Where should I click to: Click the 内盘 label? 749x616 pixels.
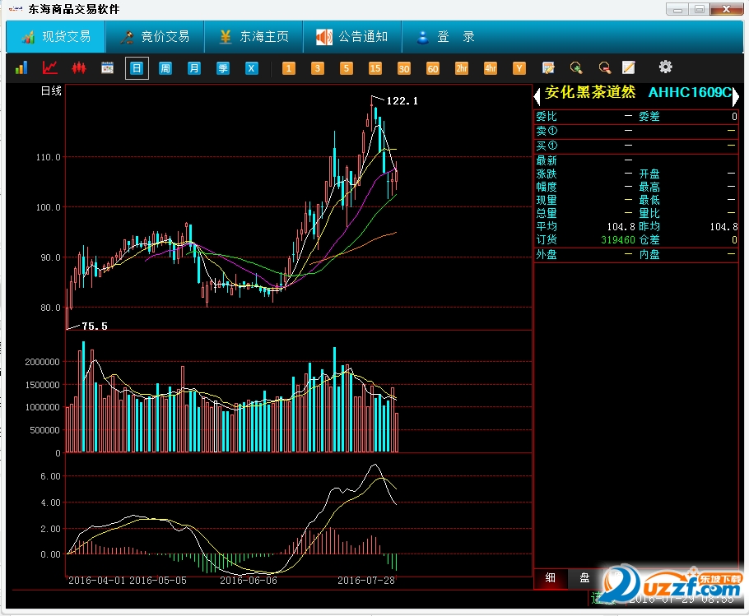(x=649, y=255)
